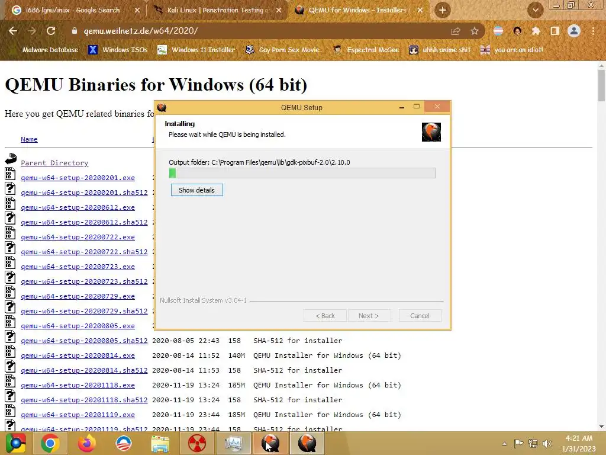This screenshot has width=606, height=455.
Task: Open the Parent Directory link
Action: pyautogui.click(x=54, y=163)
